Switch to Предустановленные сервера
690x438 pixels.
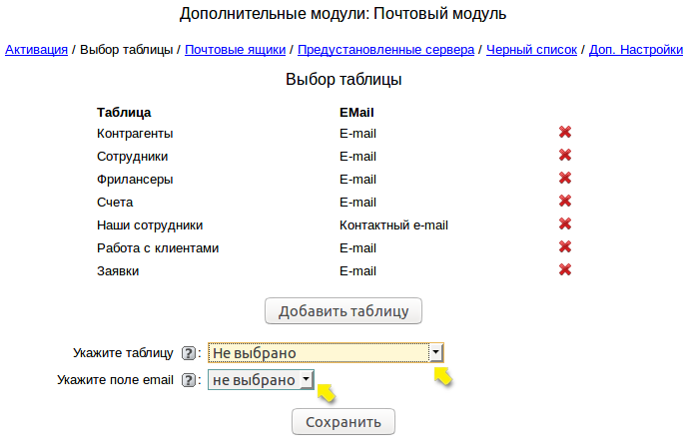click(x=386, y=49)
